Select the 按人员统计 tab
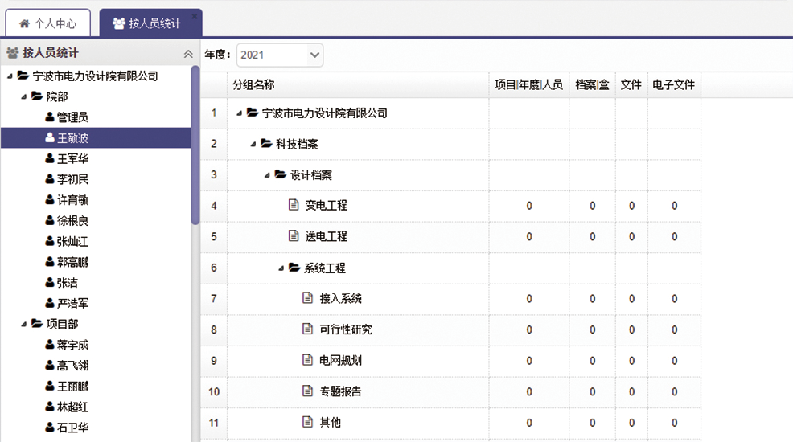 (150, 23)
